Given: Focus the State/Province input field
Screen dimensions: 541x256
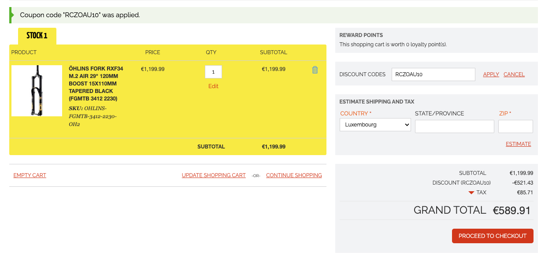Looking at the screenshot, I should [454, 126].
